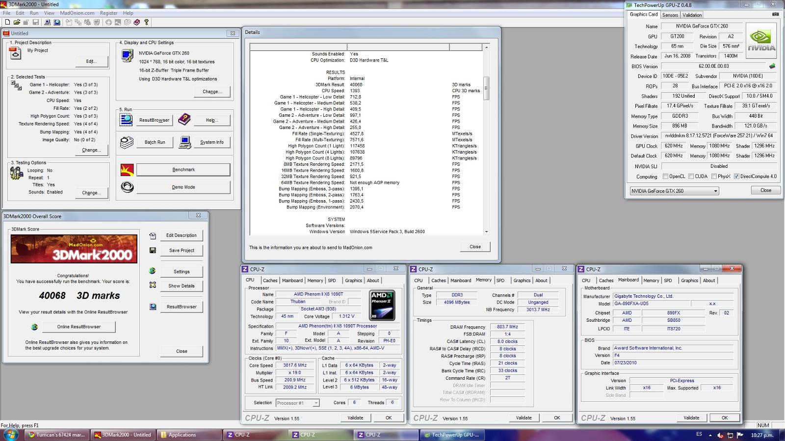The height and width of the screenshot is (441, 785).
Task: Open Caches tab in the first CPU-Z window
Action: 270,281
